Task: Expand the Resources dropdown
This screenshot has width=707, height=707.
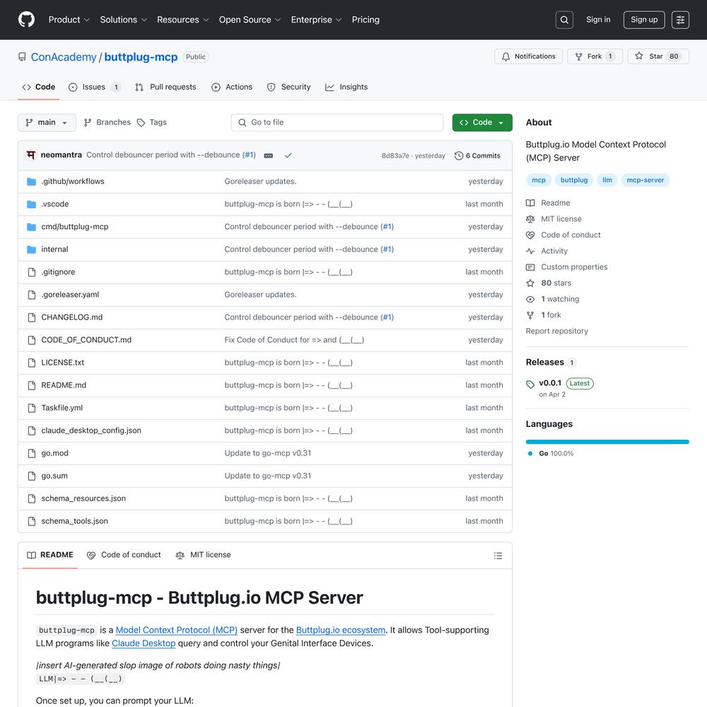Action: pyautogui.click(x=182, y=20)
